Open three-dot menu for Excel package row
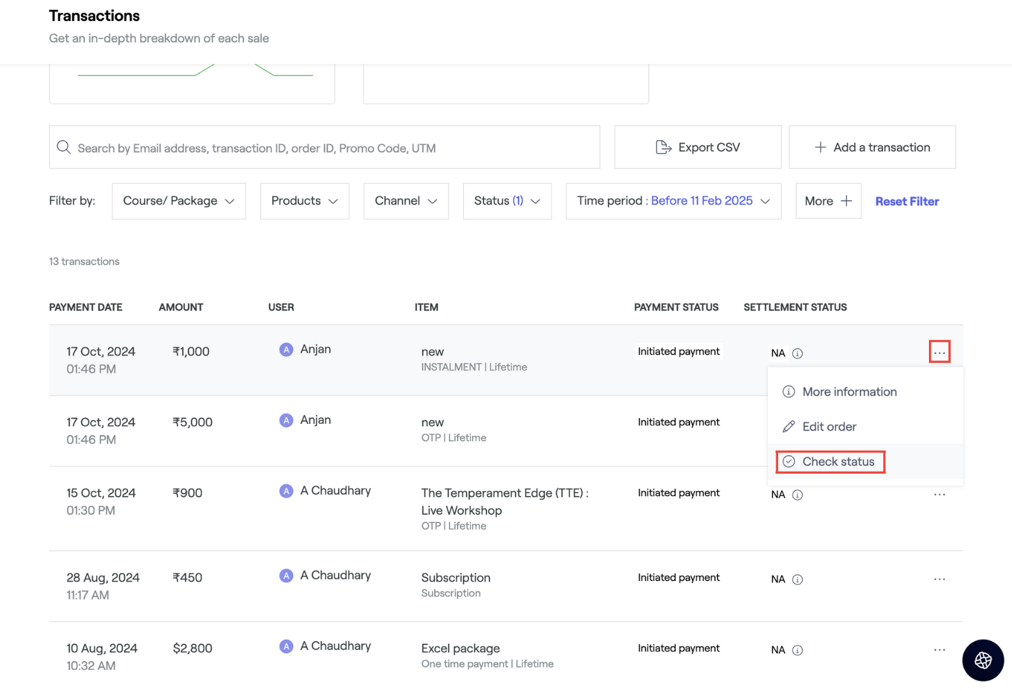This screenshot has width=1012, height=691. click(939, 649)
